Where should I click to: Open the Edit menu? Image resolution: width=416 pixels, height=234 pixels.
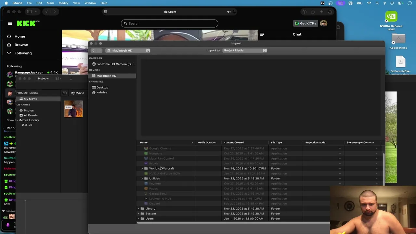point(39,3)
